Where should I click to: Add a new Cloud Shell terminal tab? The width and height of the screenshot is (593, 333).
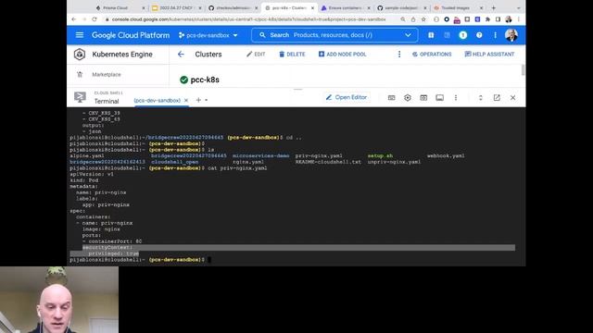198,100
